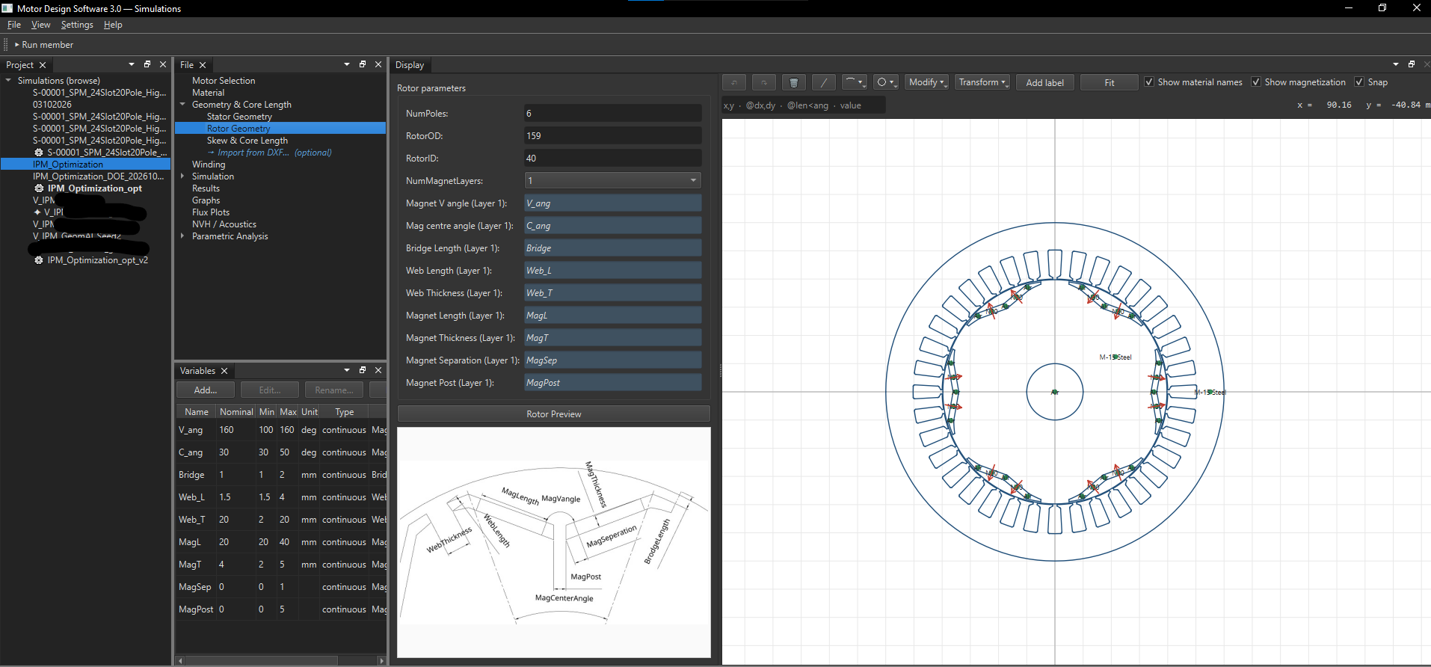Click the Rename... variable button
The width and height of the screenshot is (1431, 667).
[334, 390]
